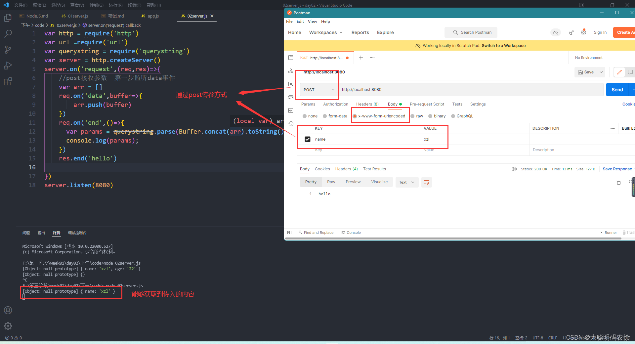Open the File menu in Postman
This screenshot has width=635, height=344.
coord(289,21)
